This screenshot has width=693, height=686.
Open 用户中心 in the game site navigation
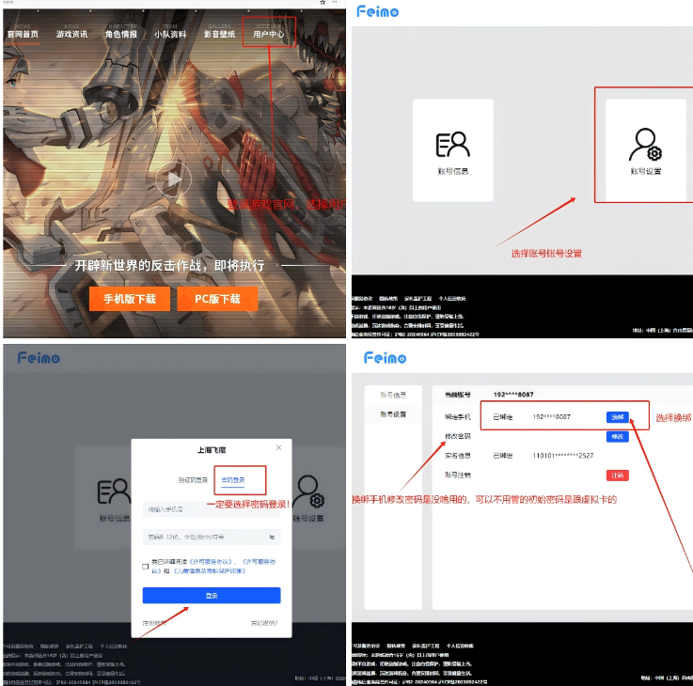[x=269, y=34]
